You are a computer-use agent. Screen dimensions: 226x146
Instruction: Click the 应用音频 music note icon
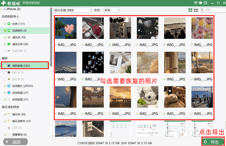click(x=9, y=99)
